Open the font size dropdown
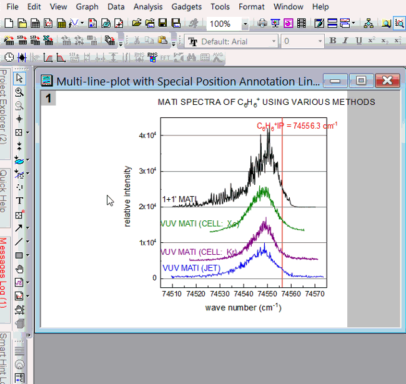 pyautogui.click(x=320, y=42)
